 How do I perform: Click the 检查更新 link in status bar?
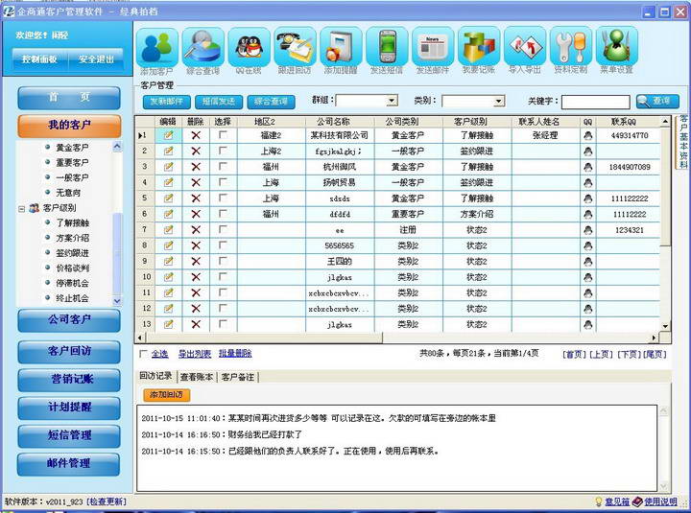pyautogui.click(x=107, y=501)
